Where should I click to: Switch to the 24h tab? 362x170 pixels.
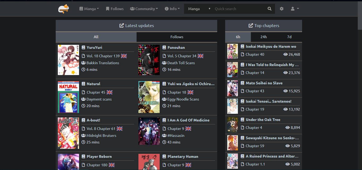(x=264, y=37)
